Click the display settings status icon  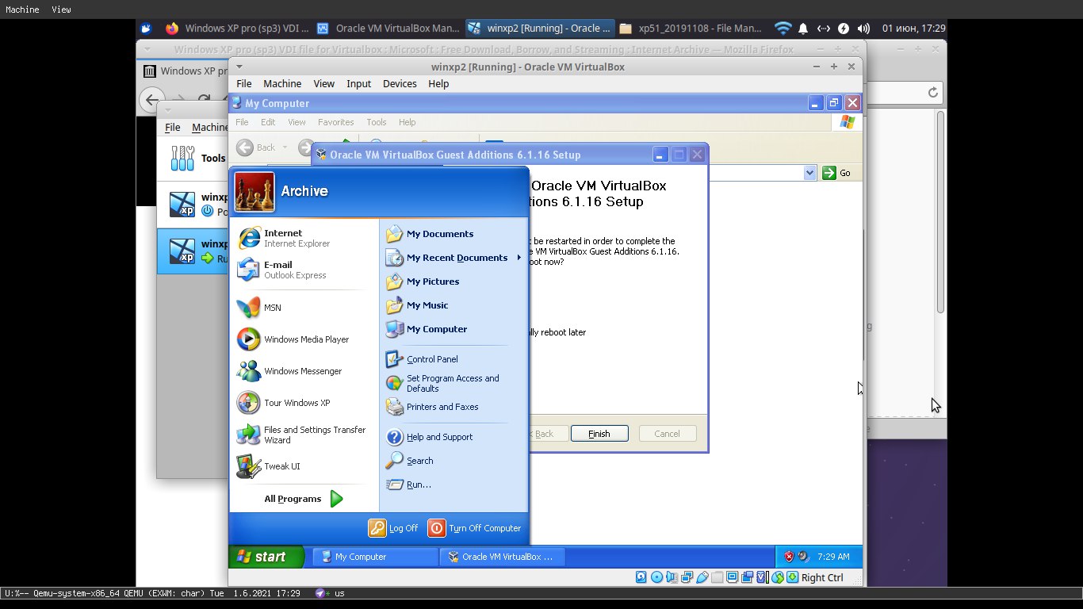pos(732,577)
